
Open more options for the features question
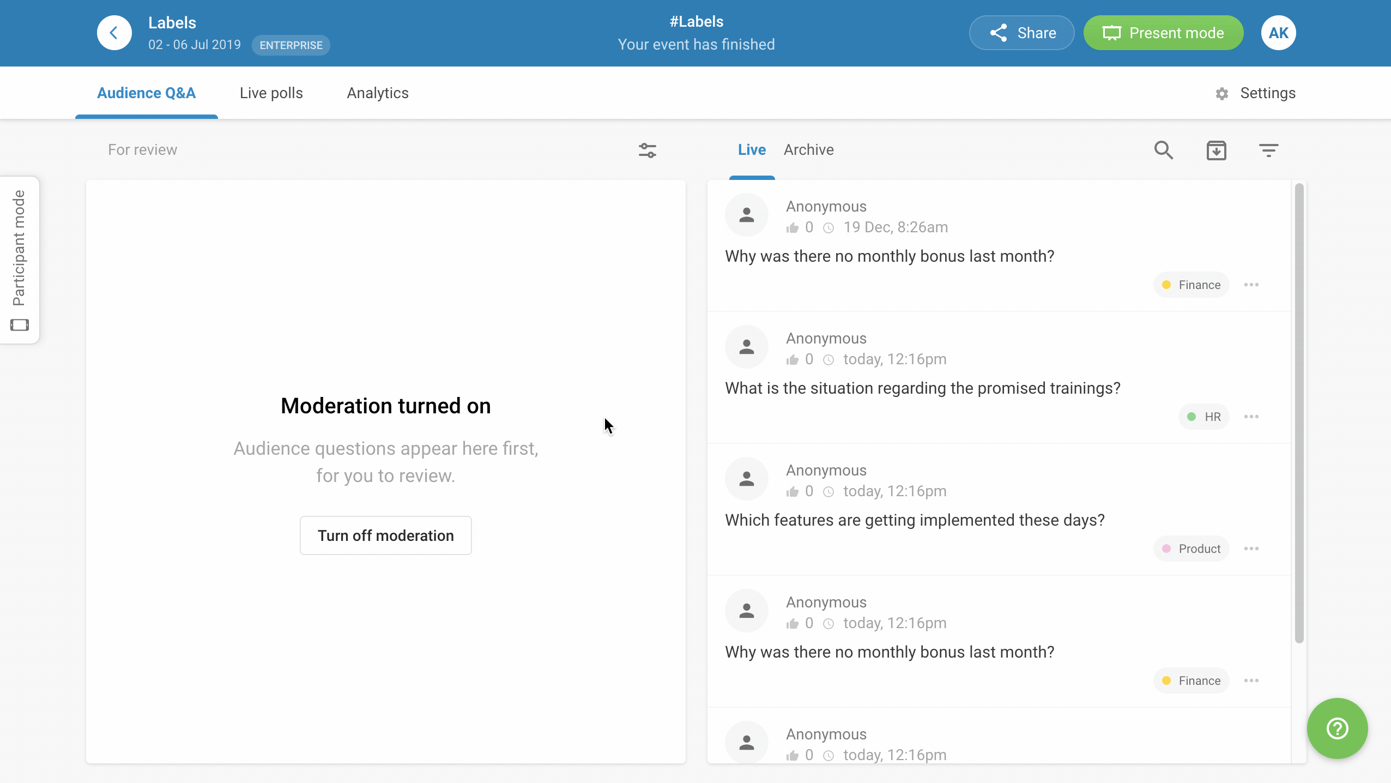click(x=1251, y=549)
